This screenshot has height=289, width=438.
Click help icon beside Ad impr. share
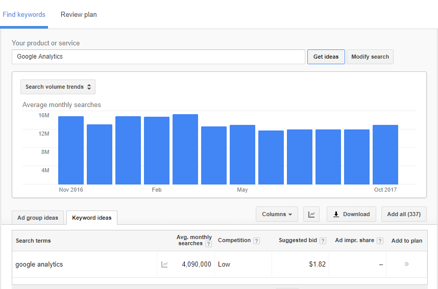(380, 241)
